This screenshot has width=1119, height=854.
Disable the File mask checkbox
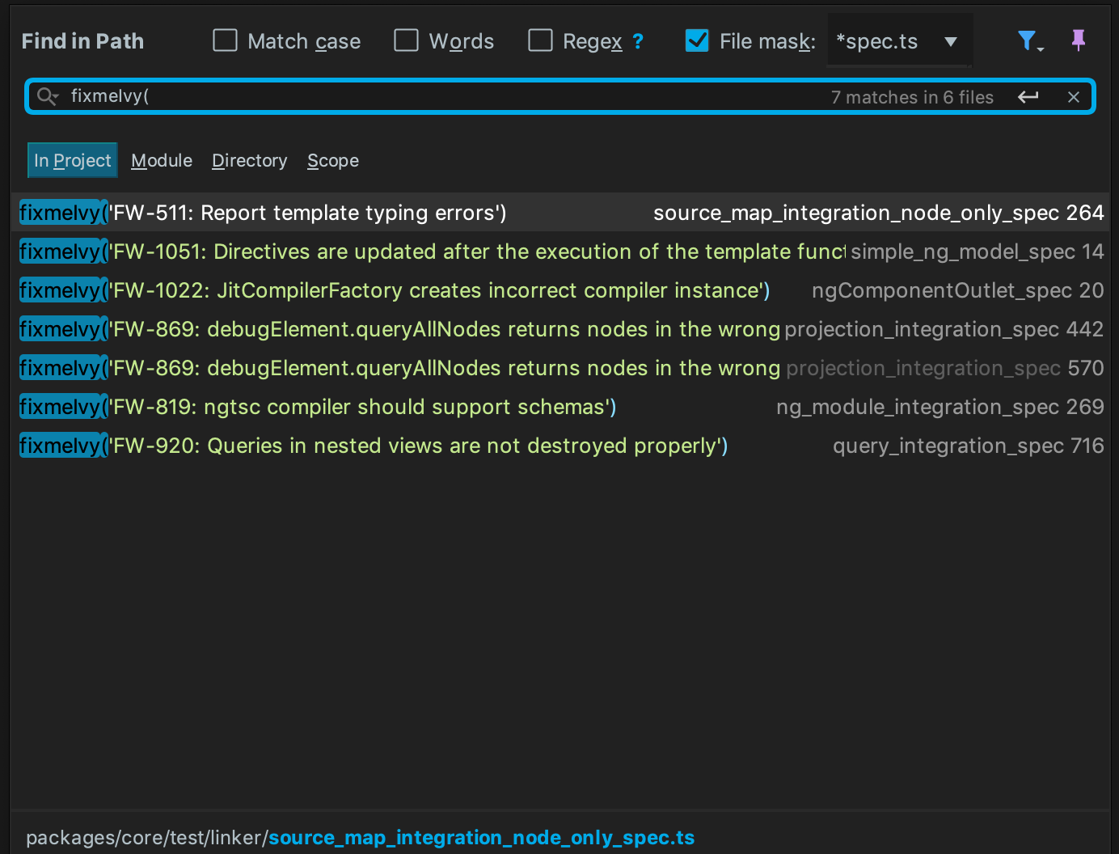coord(697,40)
